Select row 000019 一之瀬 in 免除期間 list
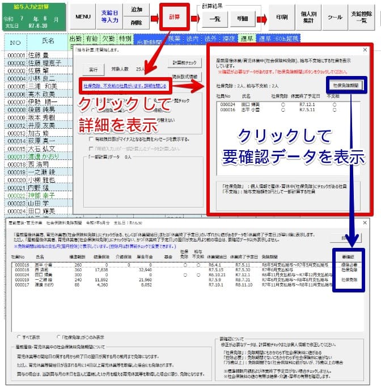 (x=187, y=280)
